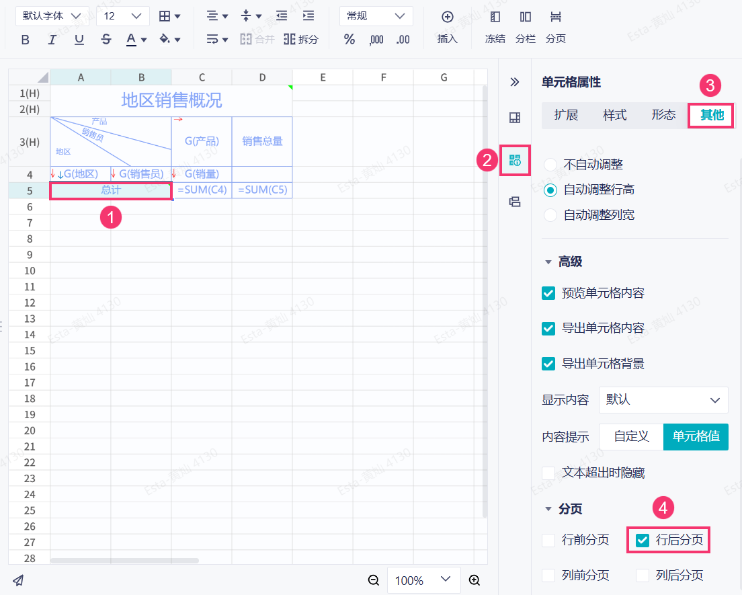Toggle underline formatting
This screenshot has height=595, width=742.
click(x=79, y=40)
